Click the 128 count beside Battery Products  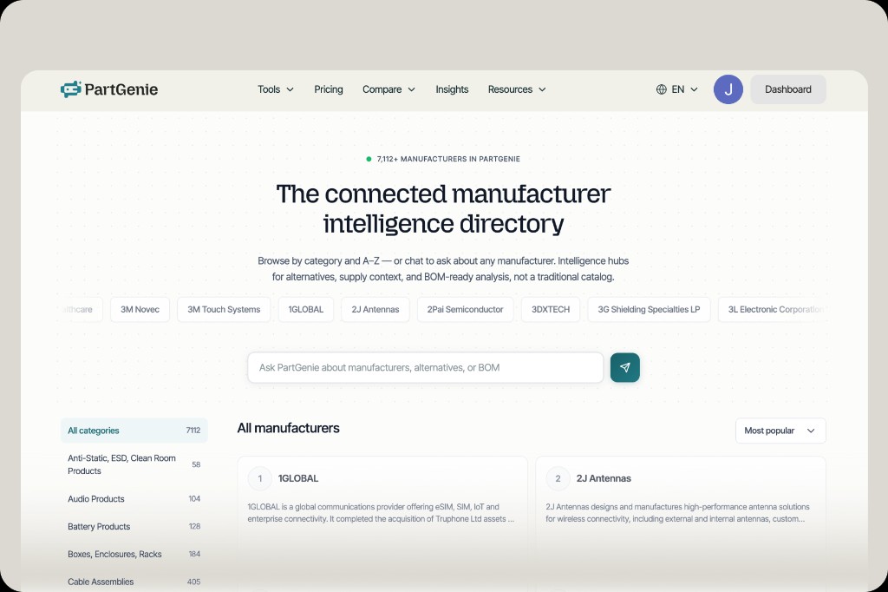coord(194,526)
